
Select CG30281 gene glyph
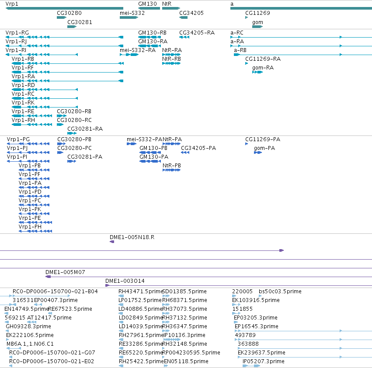point(72,27)
